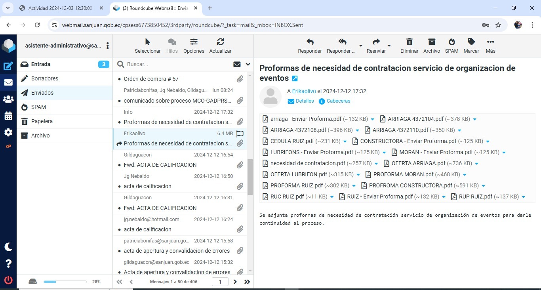
Task: Expand search options arrow beside the envelope filter
Action: click(x=248, y=64)
